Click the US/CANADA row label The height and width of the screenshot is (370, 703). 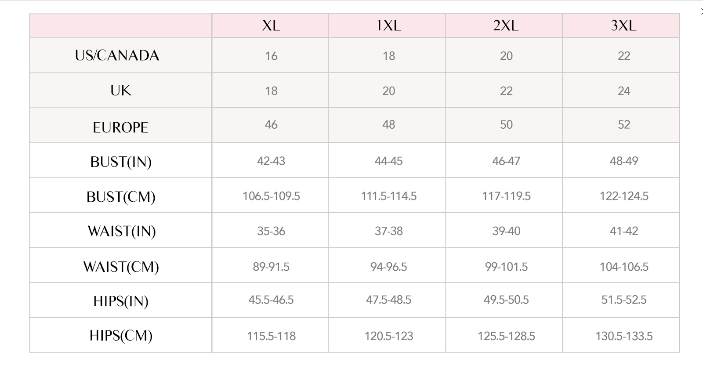pos(117,55)
